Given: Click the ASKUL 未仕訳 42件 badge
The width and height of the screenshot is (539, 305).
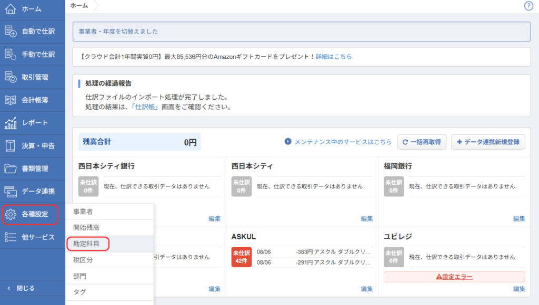Looking at the screenshot, I should 241,257.
